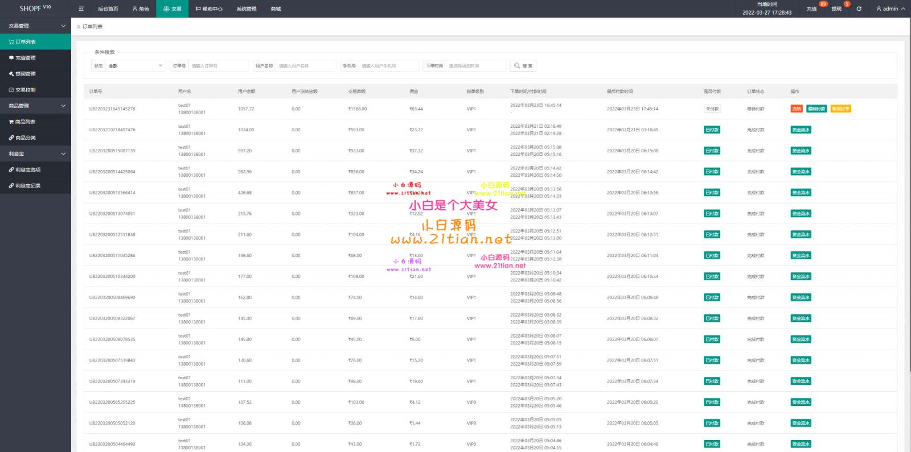911x452 pixels.
Task: Open 帮助中心 top menu
Action: click(209, 9)
